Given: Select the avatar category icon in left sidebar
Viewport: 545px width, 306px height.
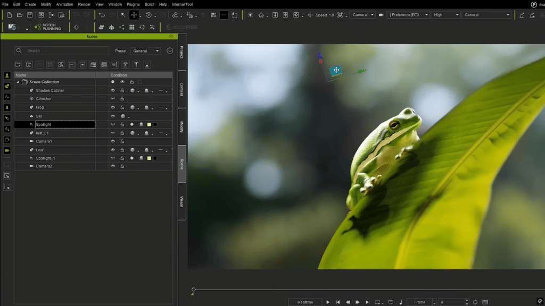Looking at the screenshot, I should point(7,75).
